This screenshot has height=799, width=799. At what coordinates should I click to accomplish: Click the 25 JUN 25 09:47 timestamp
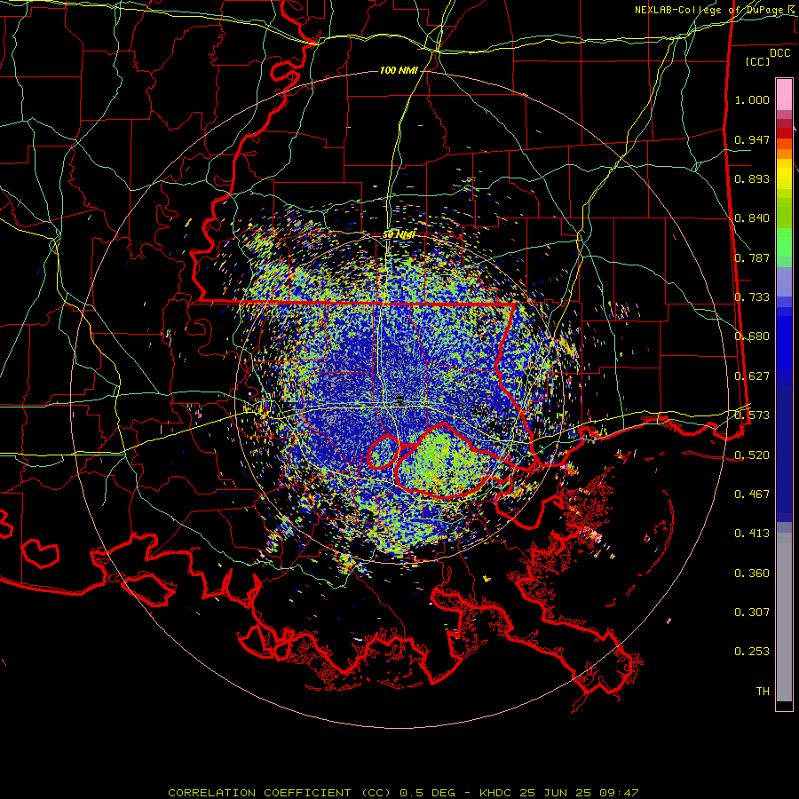click(579, 793)
